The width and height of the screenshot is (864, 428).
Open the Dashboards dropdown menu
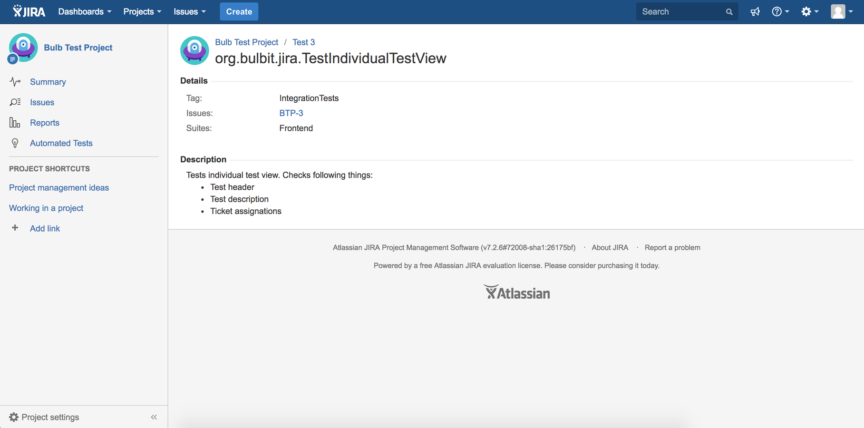pos(85,11)
